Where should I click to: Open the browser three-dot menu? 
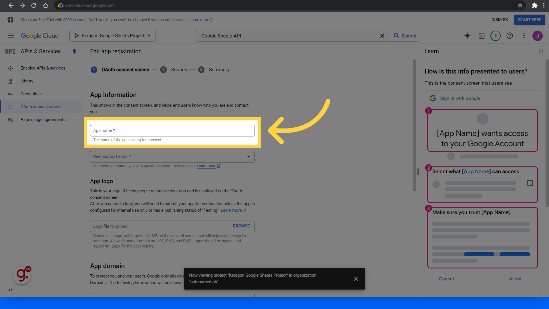pyautogui.click(x=544, y=5)
